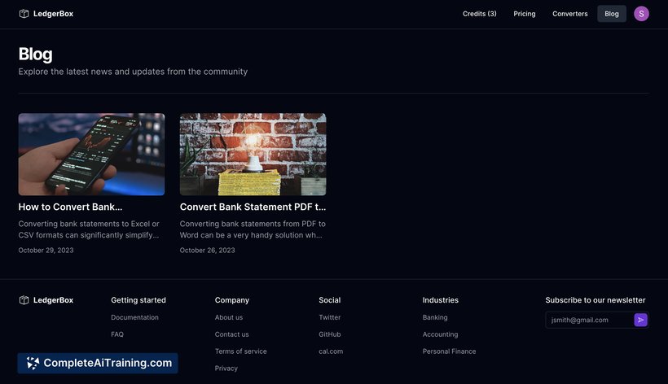Open the GitHub social link
This screenshot has width=668, height=384.
329,334
